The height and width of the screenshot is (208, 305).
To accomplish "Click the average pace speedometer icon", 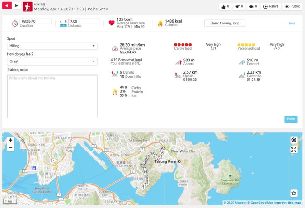I will [x=115, y=48].
